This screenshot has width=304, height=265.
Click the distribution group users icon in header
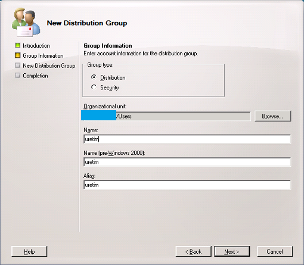26,22
